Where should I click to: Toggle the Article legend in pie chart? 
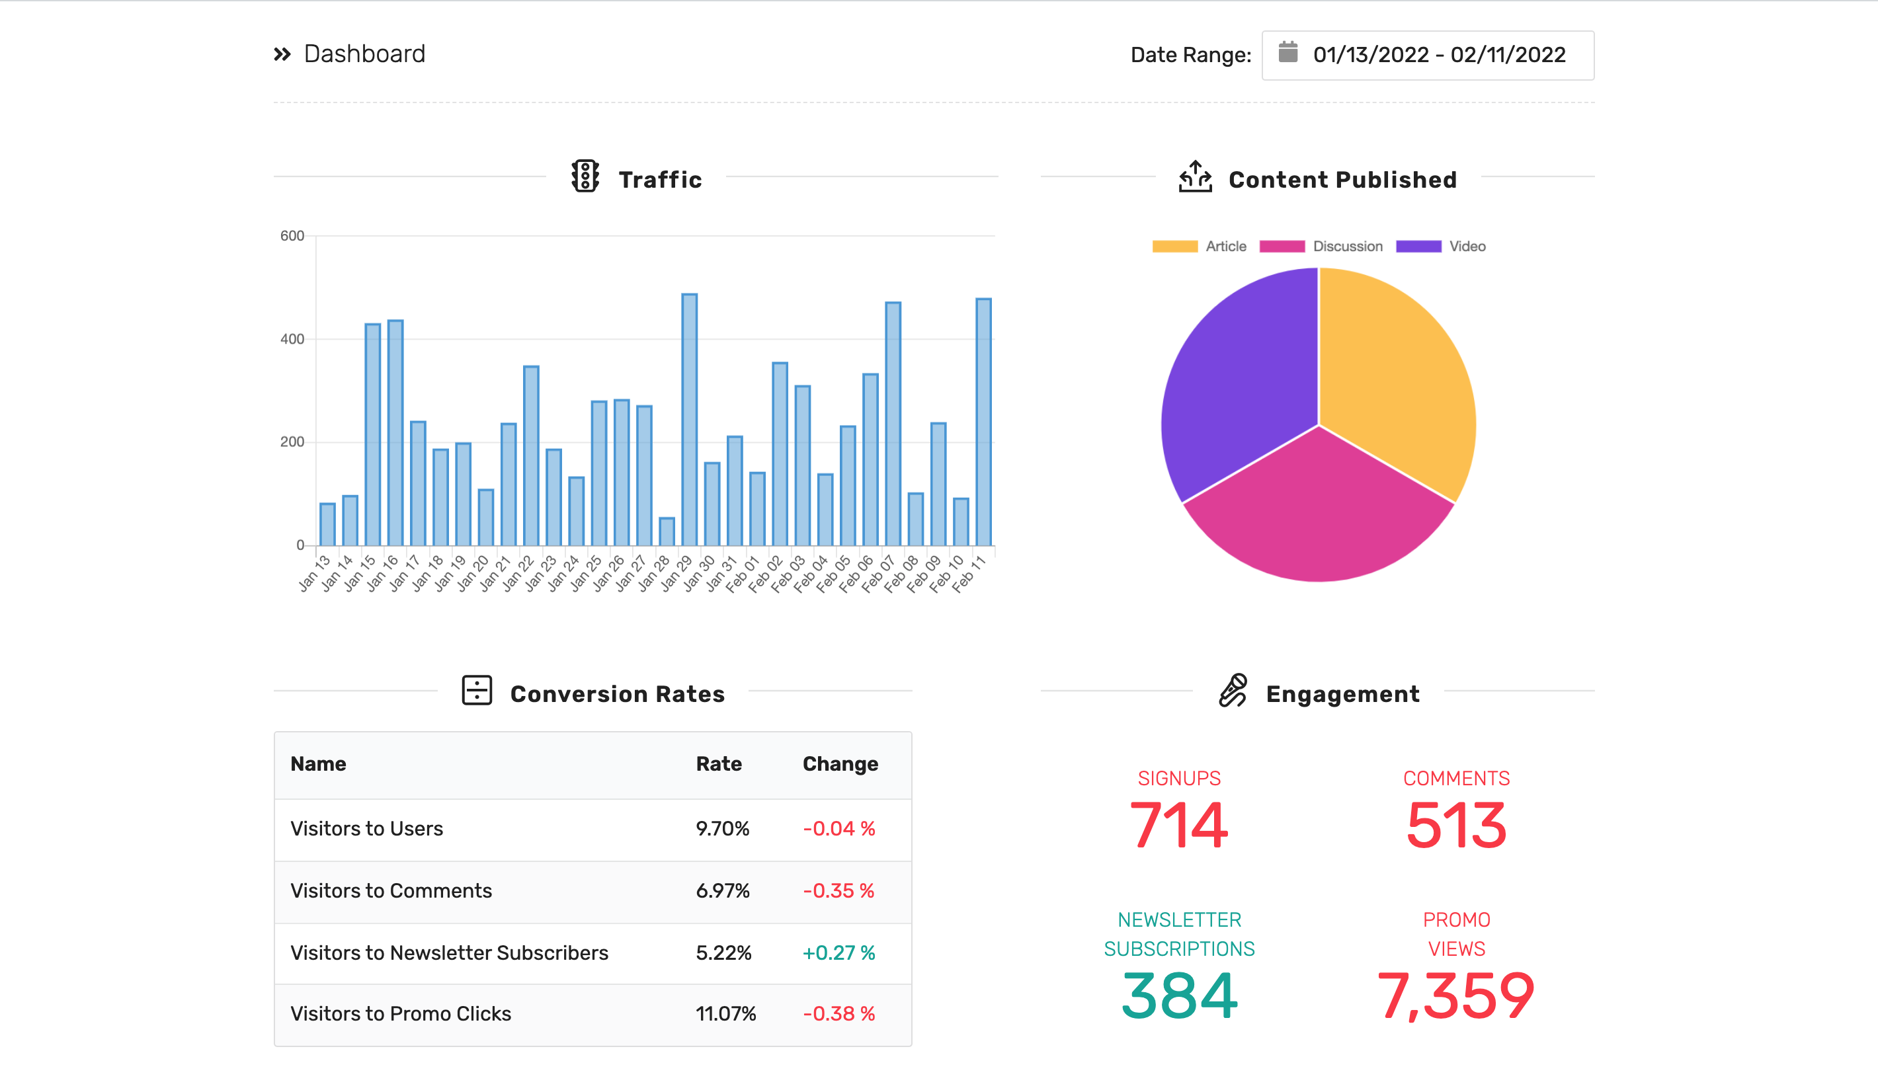1199,247
